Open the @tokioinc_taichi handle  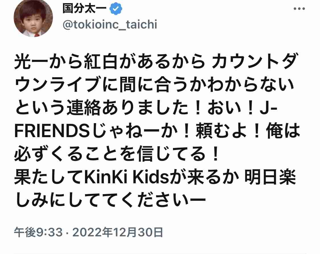[x=110, y=25]
